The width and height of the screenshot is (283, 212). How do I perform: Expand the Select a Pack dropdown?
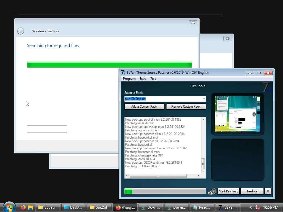point(204,99)
